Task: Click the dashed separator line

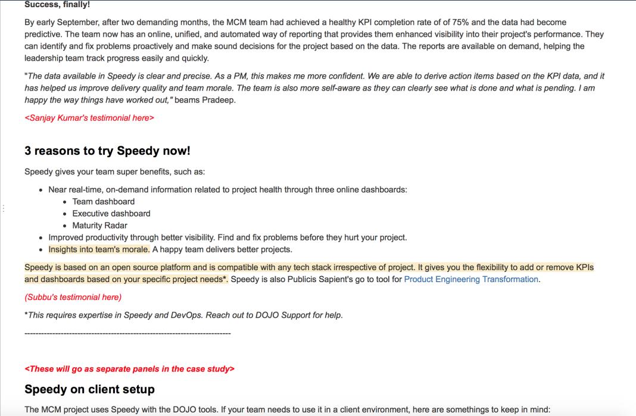Action: (127, 333)
